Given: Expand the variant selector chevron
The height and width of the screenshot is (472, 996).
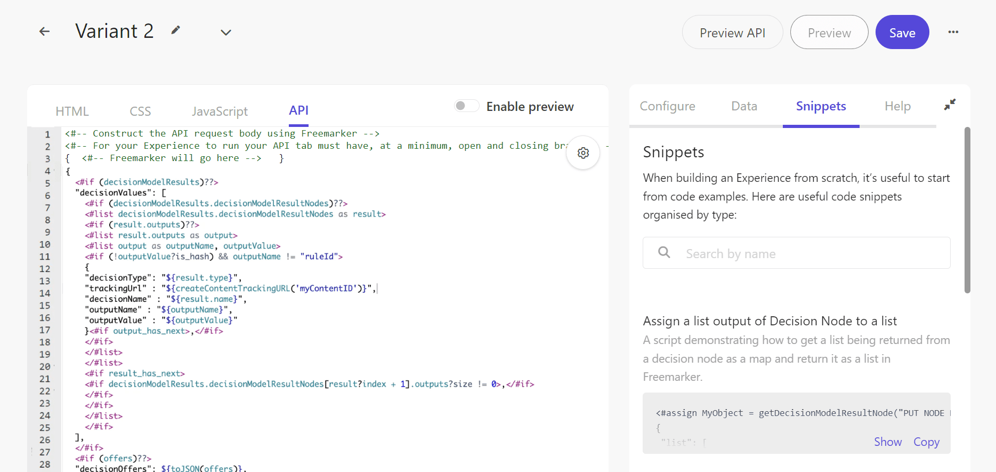Looking at the screenshot, I should tap(226, 33).
